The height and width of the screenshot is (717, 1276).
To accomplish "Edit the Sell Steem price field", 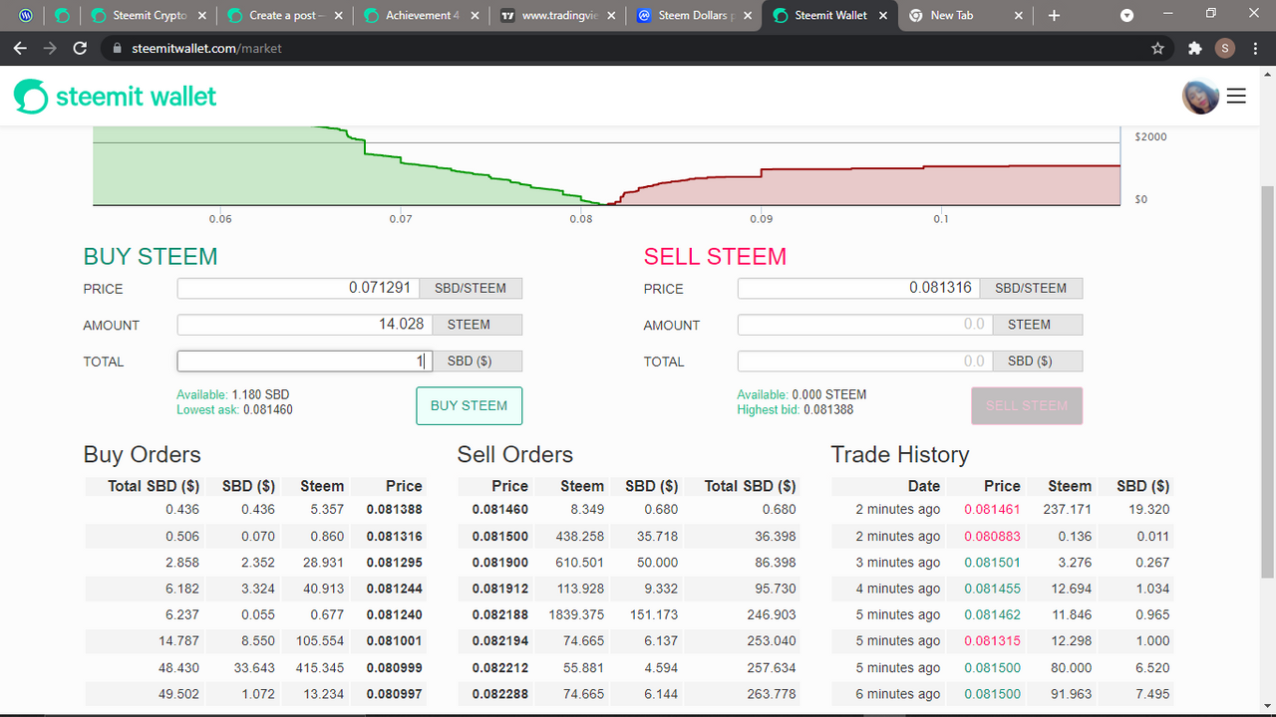I will pyautogui.click(x=859, y=288).
